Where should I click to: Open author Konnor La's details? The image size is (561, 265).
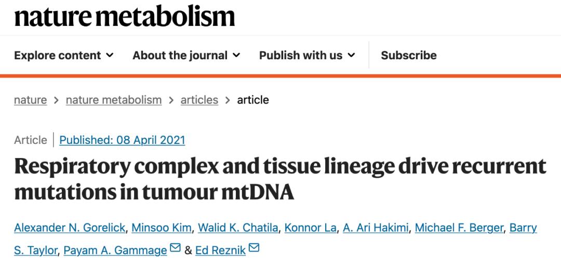pos(310,228)
